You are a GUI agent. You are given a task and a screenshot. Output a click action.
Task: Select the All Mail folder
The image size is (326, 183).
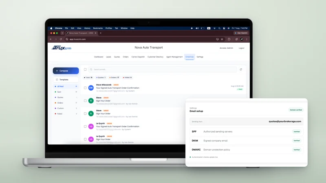click(x=66, y=86)
